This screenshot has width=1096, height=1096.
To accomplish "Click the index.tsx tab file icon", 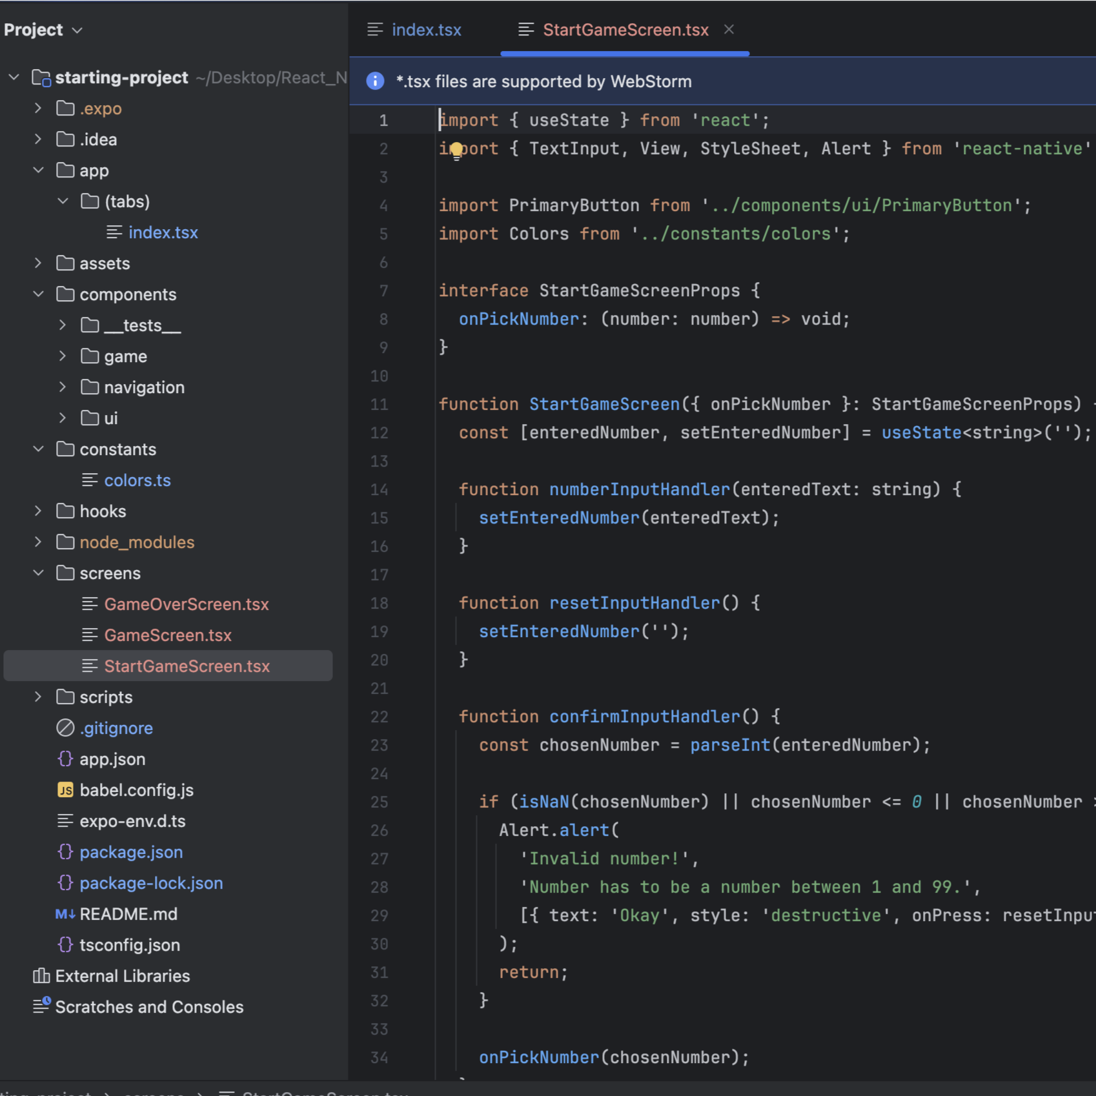I will tap(375, 30).
